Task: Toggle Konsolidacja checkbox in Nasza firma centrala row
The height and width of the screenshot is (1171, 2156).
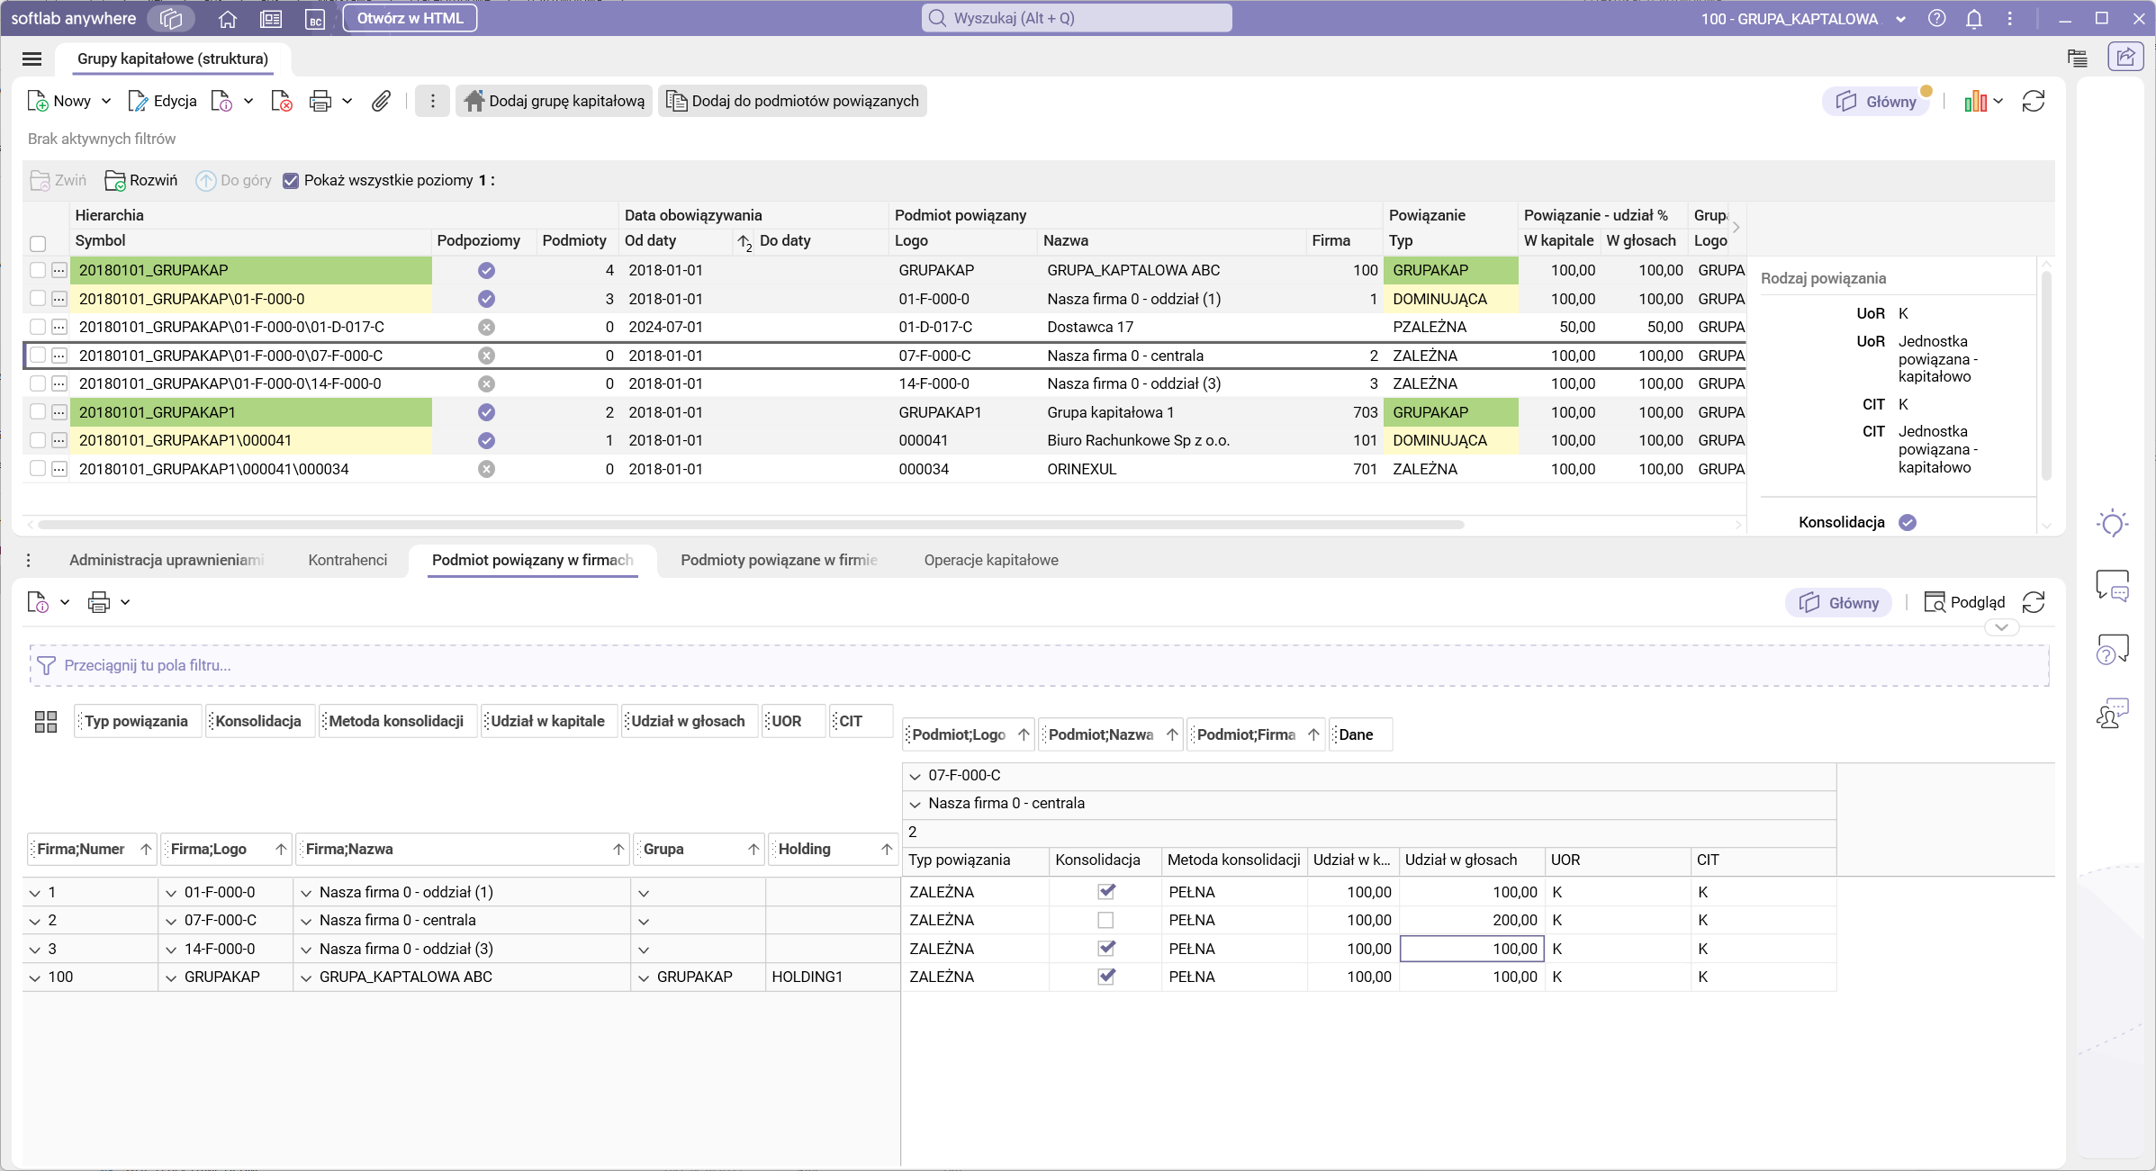Action: (x=1105, y=920)
